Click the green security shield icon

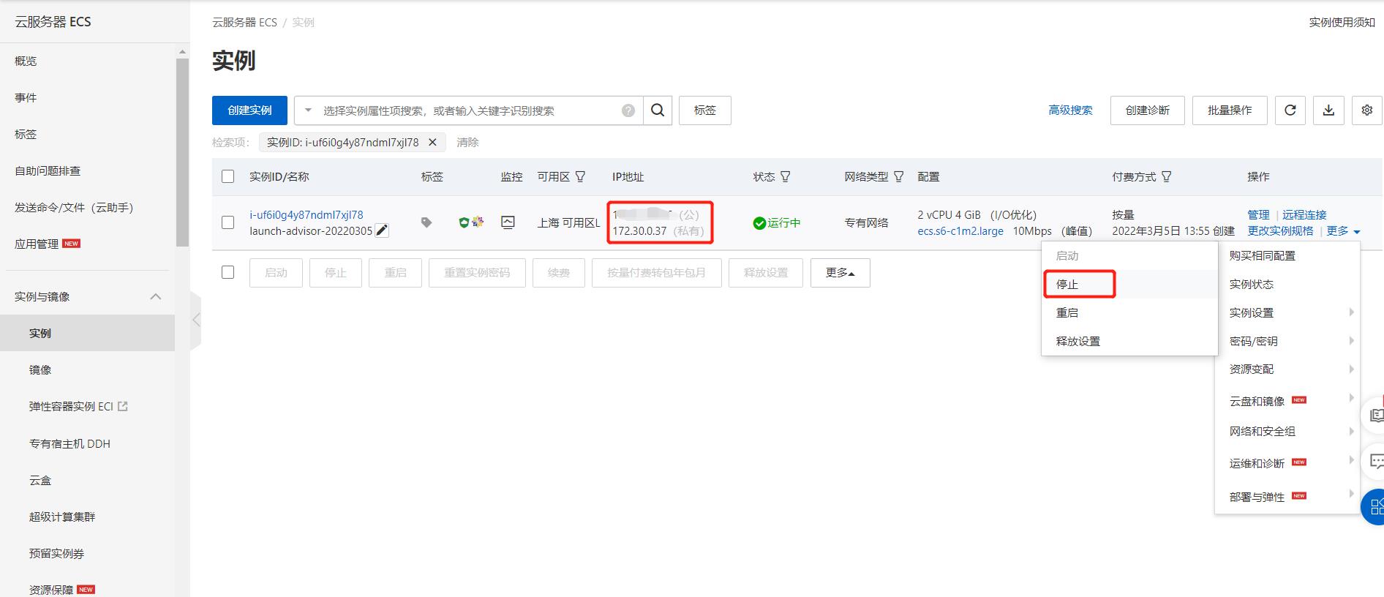(x=464, y=222)
